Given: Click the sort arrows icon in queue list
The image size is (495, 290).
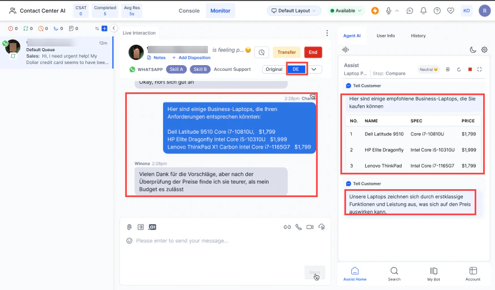Looking at the screenshot, I should coord(97,28).
